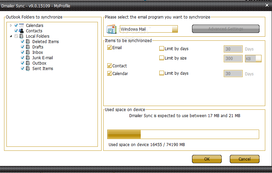Select the Sent Items label
This screenshot has height=173, width=272.
click(x=43, y=69)
